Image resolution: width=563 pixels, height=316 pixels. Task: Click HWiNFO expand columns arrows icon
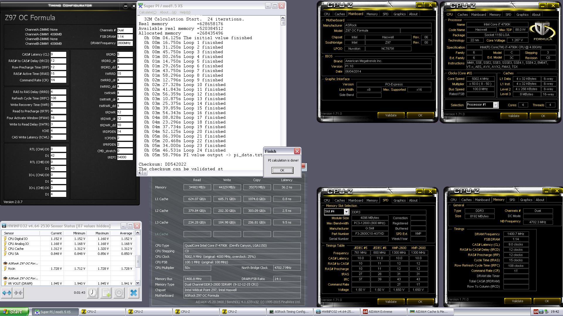6,293
